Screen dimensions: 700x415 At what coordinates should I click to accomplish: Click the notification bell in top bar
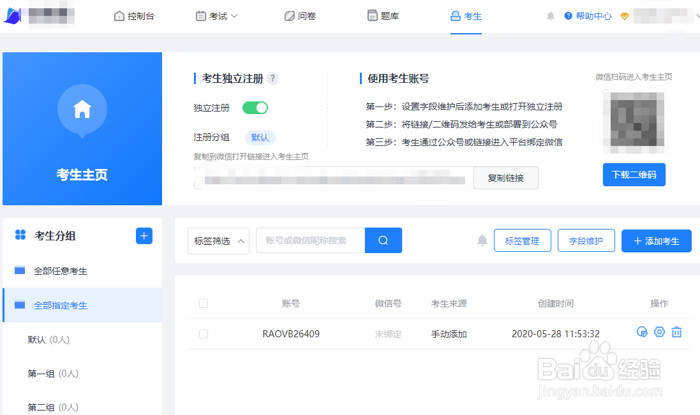[x=550, y=16]
